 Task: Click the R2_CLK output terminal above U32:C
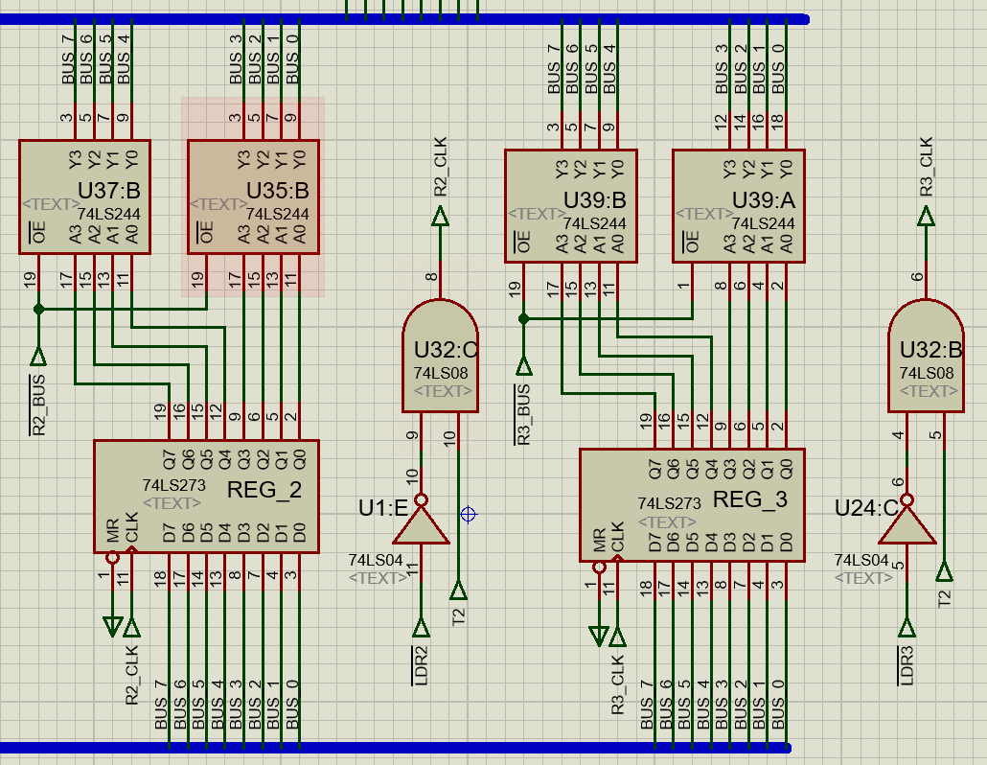pyautogui.click(x=440, y=218)
